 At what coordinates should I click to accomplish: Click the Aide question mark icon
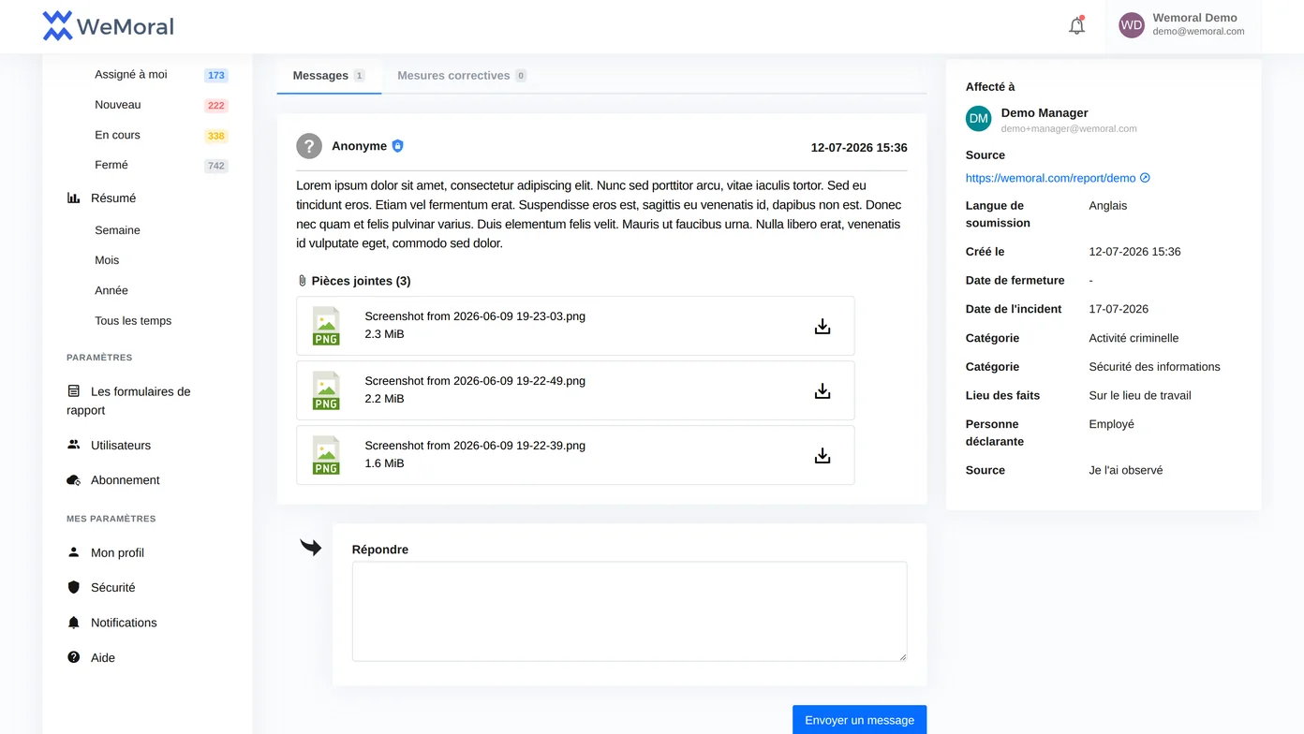(74, 657)
